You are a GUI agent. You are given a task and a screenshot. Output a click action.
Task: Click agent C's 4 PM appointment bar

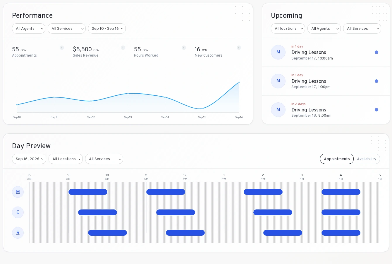coord(341,212)
